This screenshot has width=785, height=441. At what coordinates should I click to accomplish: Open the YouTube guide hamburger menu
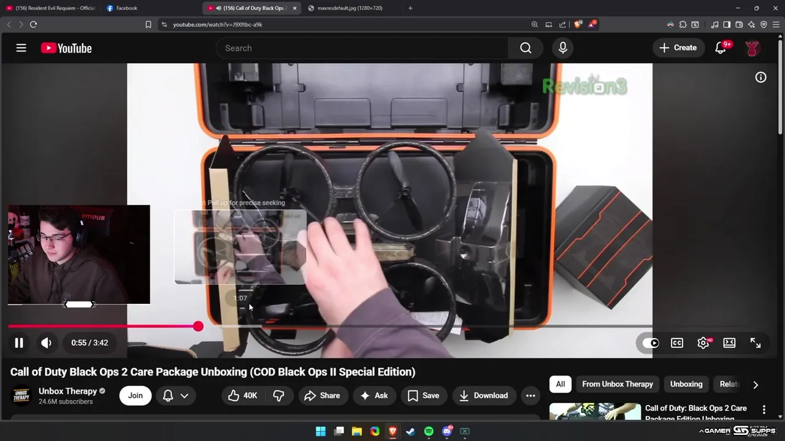pyautogui.click(x=21, y=48)
